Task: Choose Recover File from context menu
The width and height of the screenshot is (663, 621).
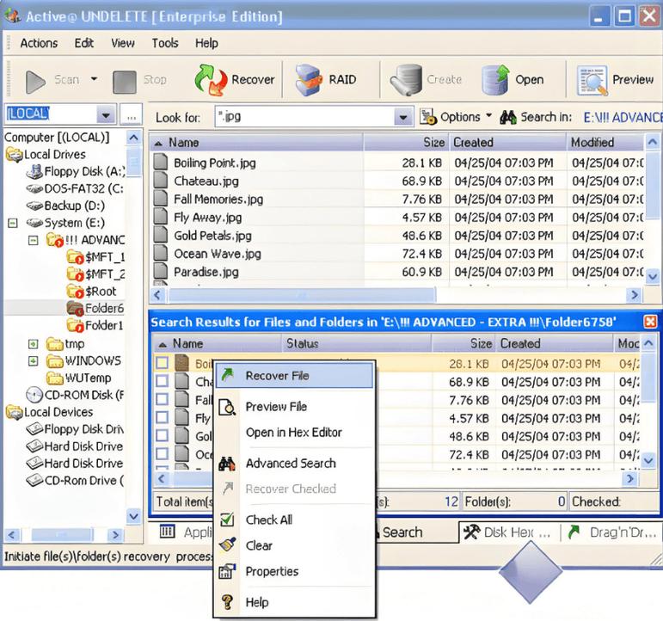Action: pos(294,375)
